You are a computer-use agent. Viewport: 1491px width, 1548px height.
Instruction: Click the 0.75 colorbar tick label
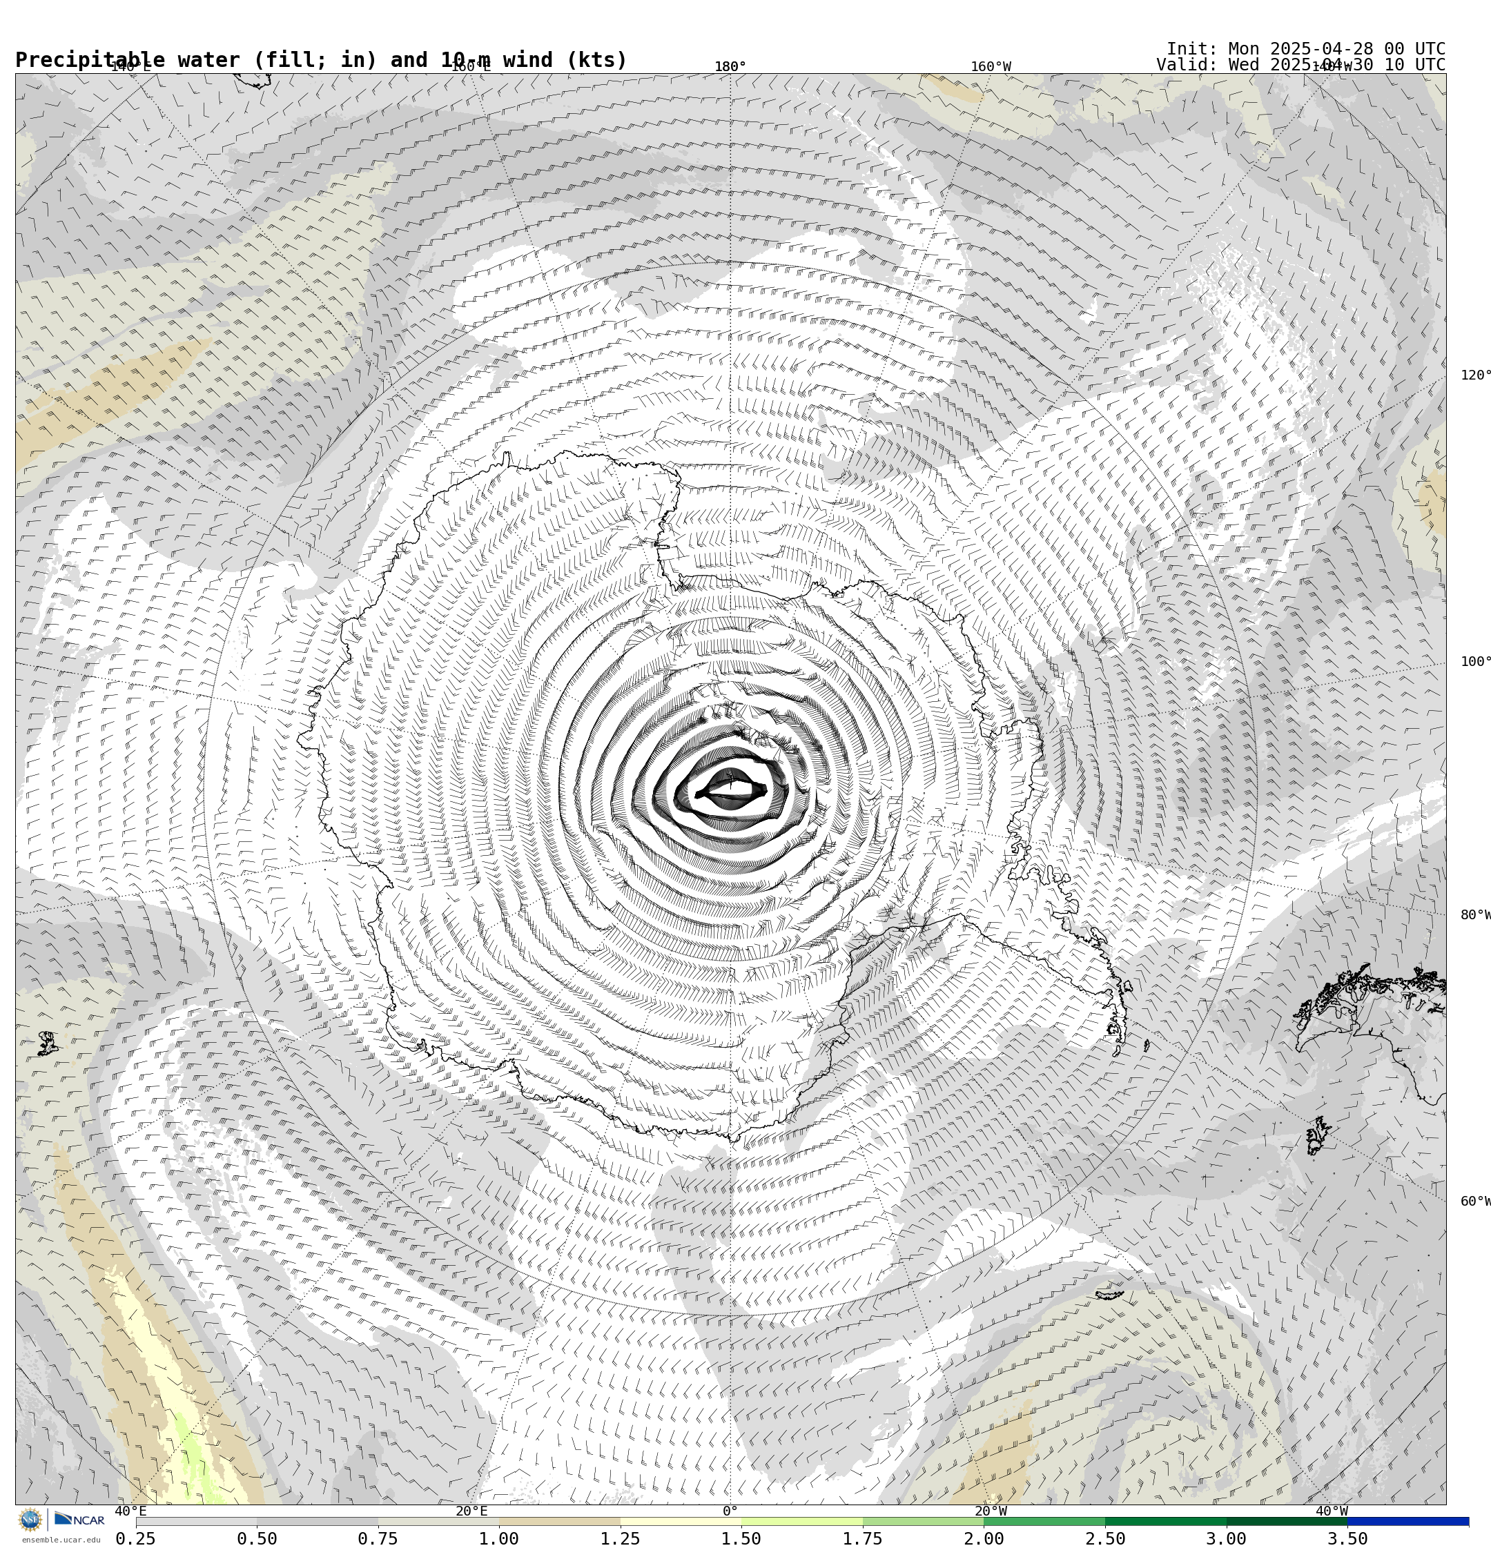point(378,1538)
